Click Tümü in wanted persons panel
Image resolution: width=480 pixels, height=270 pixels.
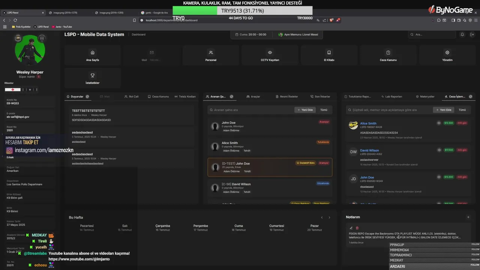pos(324,110)
